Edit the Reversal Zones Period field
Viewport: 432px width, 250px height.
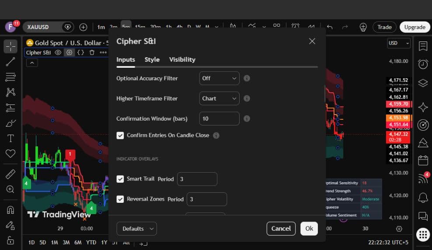click(207, 199)
